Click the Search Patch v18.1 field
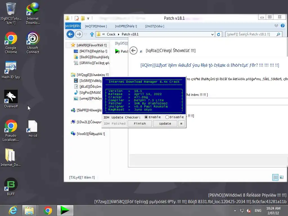 click(254, 34)
